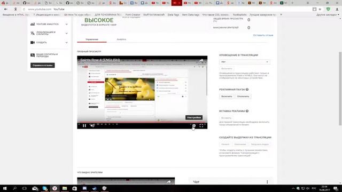Click the translation icon in the sidebar
Image resolution: width=342 pixels, height=192 pixels.
tap(33, 33)
